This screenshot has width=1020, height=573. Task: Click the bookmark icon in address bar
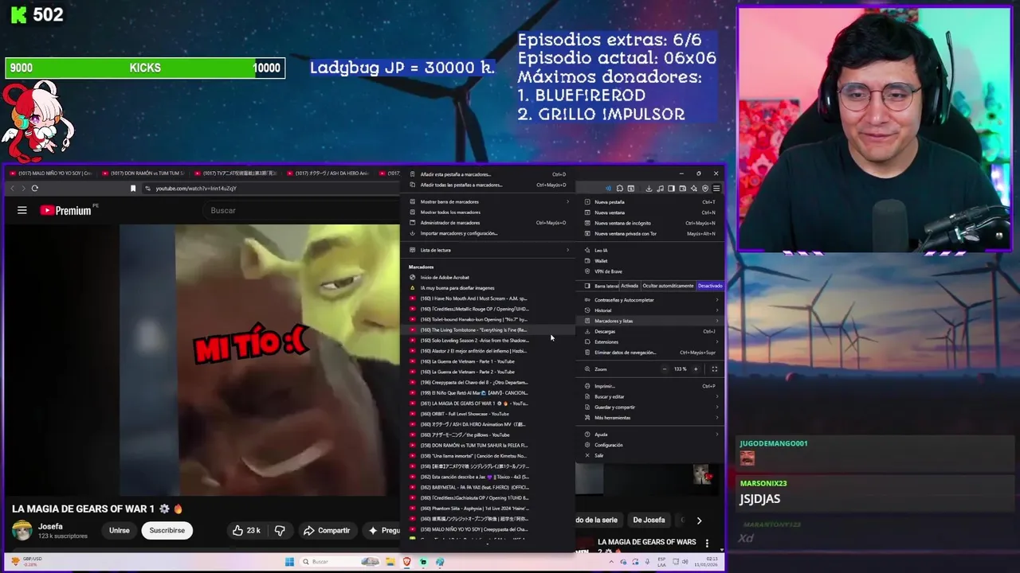pos(133,189)
